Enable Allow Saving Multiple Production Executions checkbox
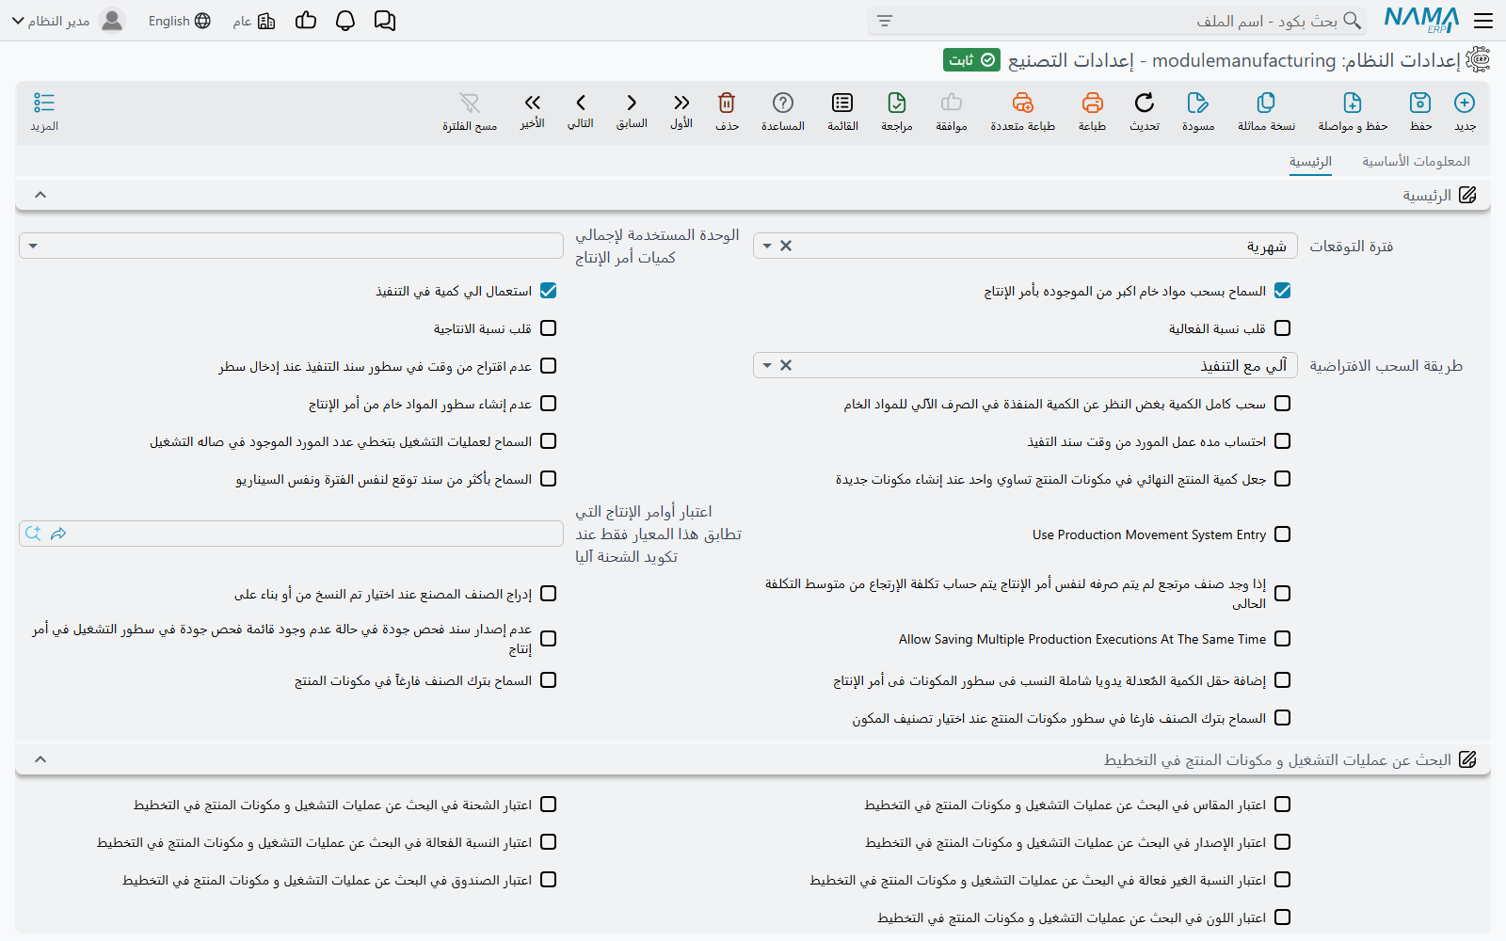Screen dimensions: 1506x941 tap(1282, 639)
